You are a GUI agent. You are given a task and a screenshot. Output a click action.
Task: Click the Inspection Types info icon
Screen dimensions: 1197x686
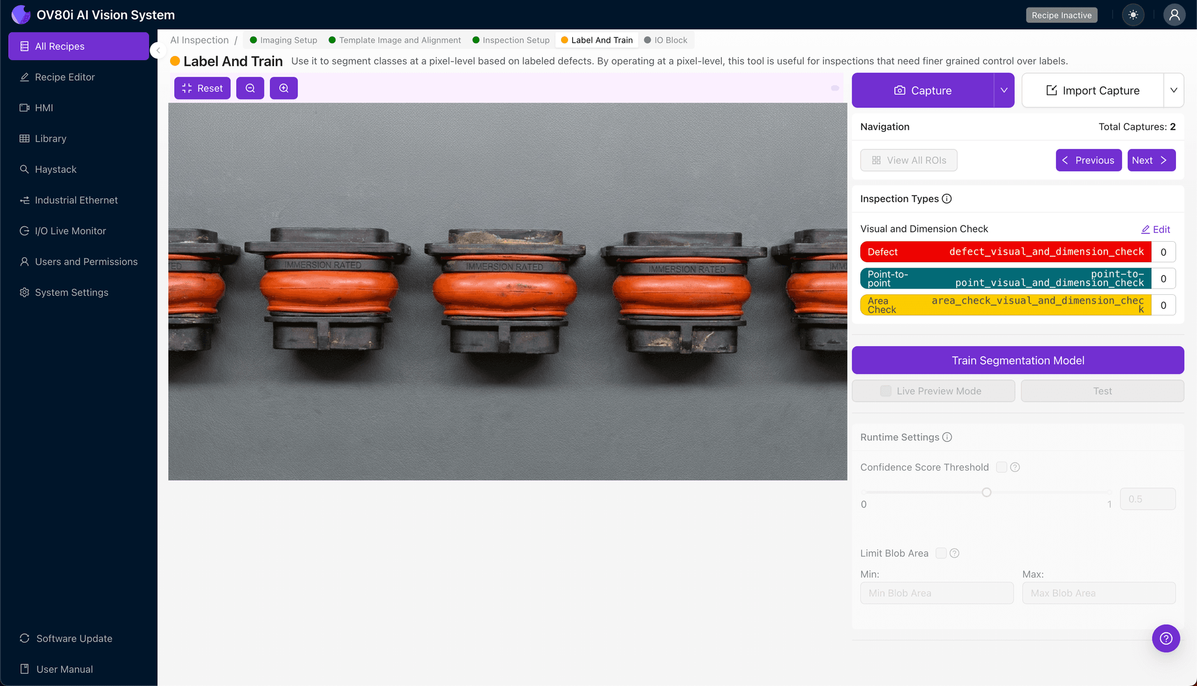(947, 199)
